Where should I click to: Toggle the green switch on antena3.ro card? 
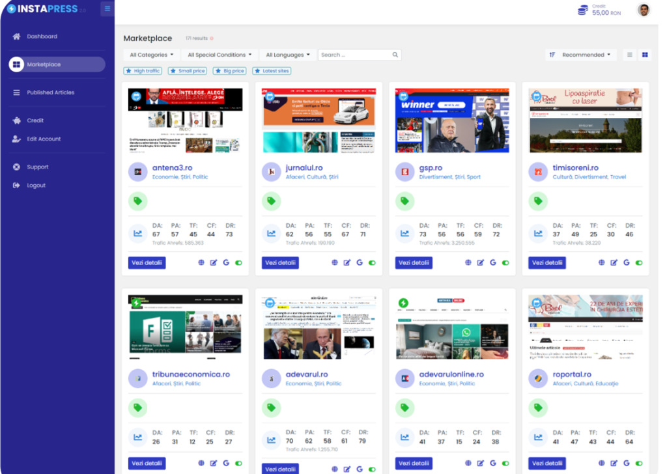(x=238, y=263)
